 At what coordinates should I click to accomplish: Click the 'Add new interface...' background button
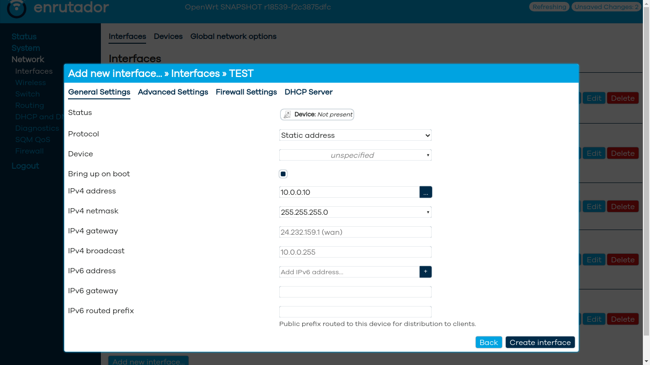coord(148,361)
